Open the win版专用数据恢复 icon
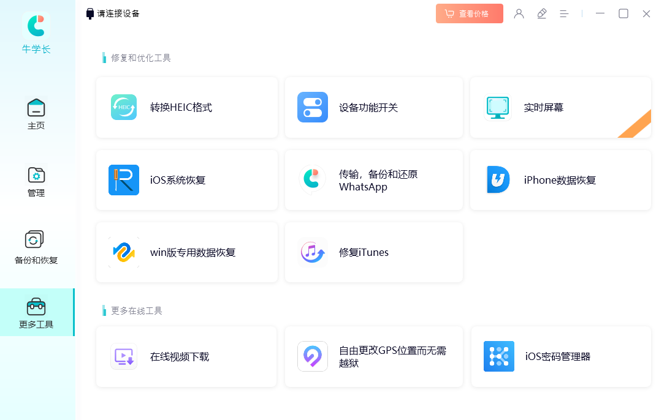The width and height of the screenshot is (667, 420). (x=124, y=252)
